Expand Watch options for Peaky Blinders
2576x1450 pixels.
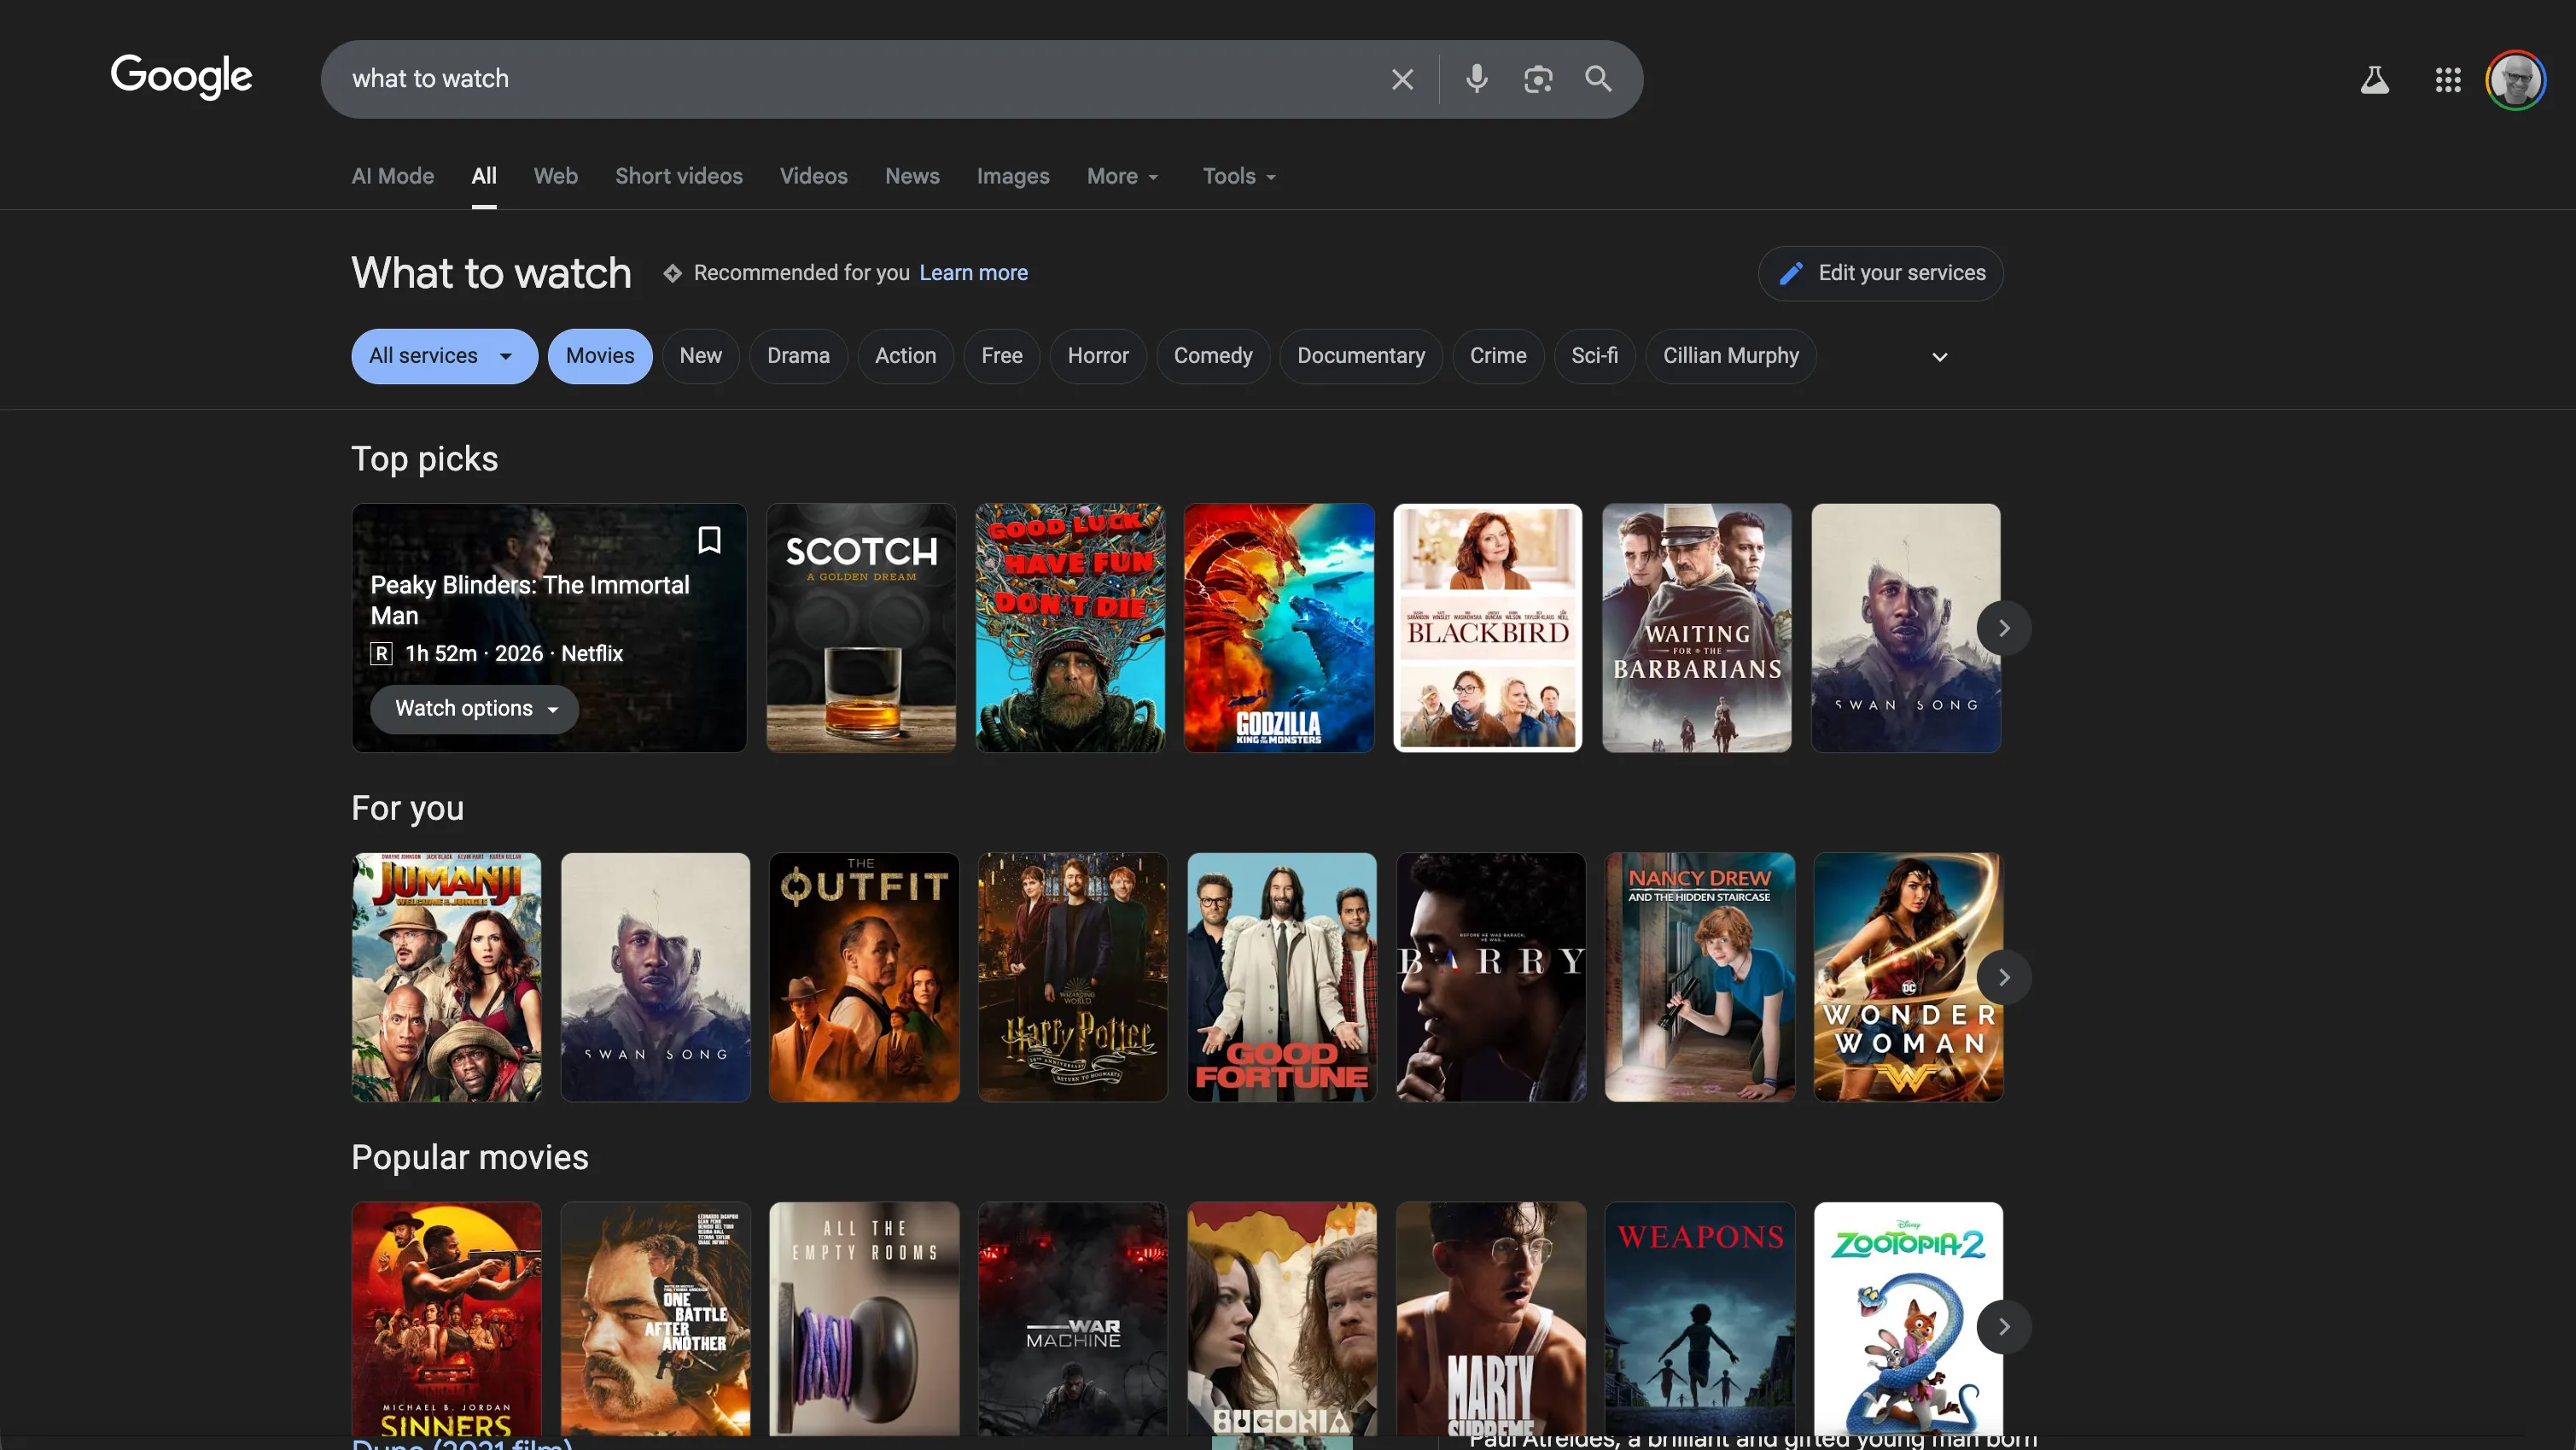pos(475,710)
